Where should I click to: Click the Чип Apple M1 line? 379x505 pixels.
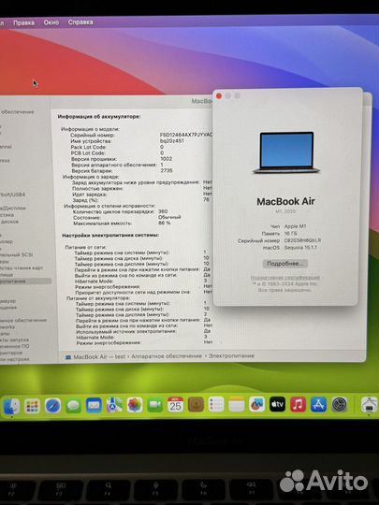288,226
